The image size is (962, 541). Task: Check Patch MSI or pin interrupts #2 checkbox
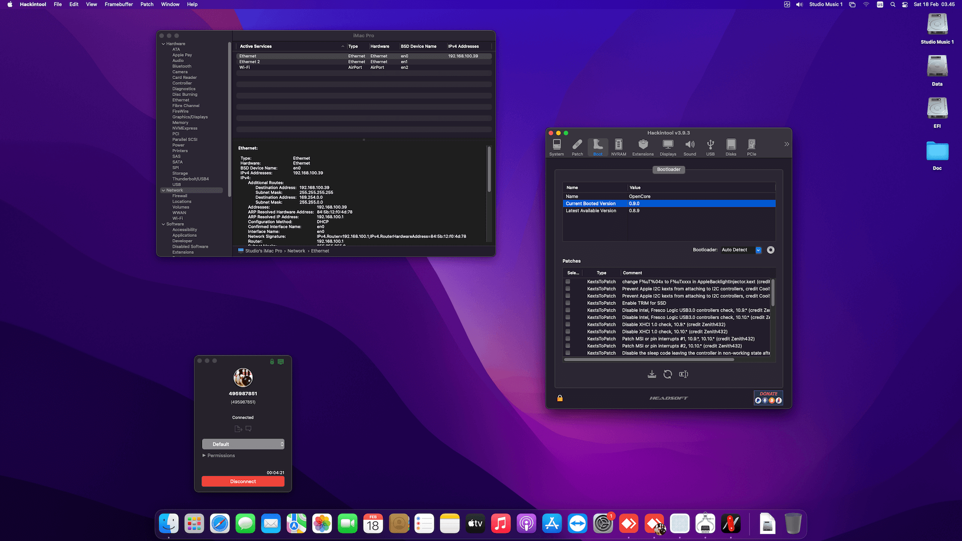coord(568,346)
